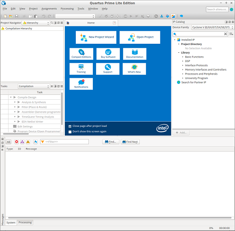Image resolution: width=235 pixels, height=231 pixels.
Task: Click the globe icon beside altera search
Action: click(231, 9)
